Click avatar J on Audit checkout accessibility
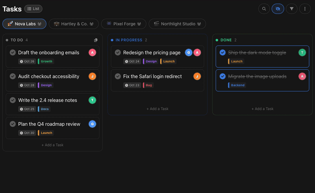 click(x=93, y=76)
